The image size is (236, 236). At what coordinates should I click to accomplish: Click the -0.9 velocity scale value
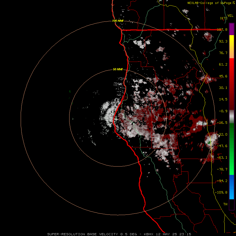coord(223,111)
